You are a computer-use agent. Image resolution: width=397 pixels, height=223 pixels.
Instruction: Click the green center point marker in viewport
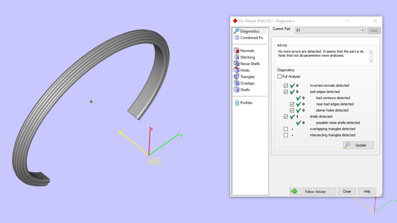coord(91,102)
